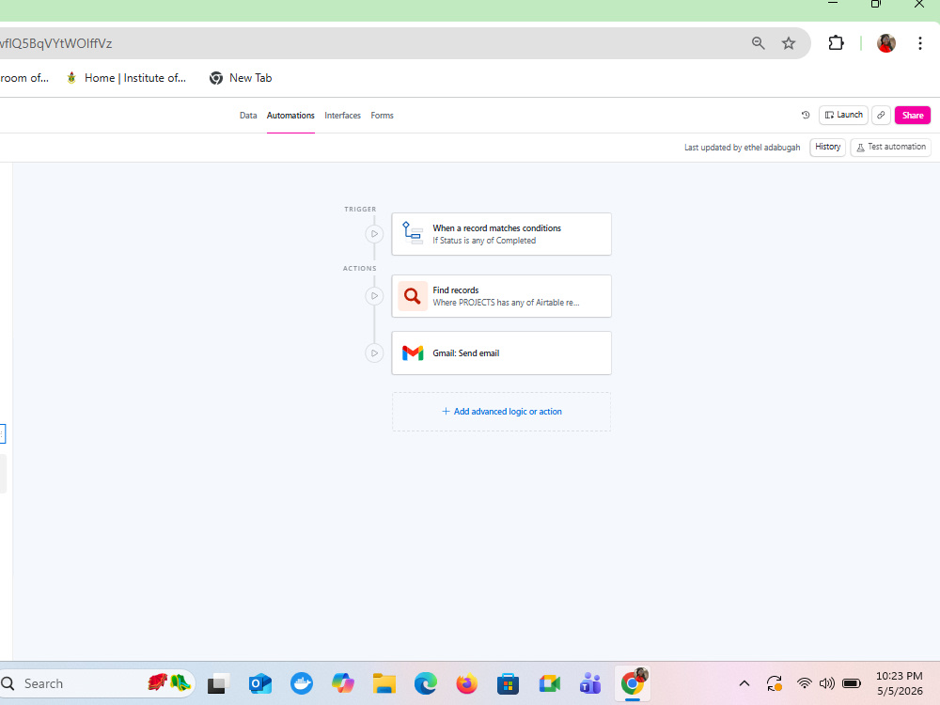Open the Find records action card
The image size is (940, 705).
point(501,296)
